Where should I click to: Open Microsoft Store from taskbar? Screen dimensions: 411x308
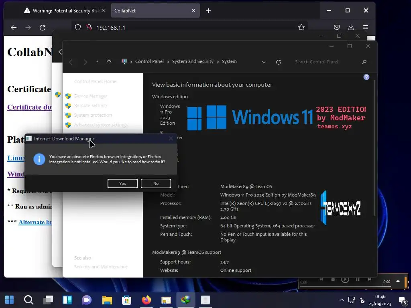pos(126,300)
